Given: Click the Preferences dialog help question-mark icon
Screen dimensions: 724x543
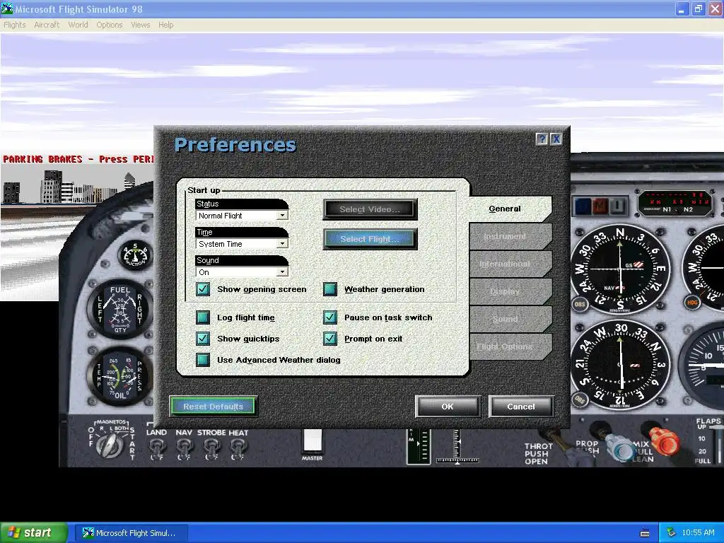Looking at the screenshot, I should [542, 139].
